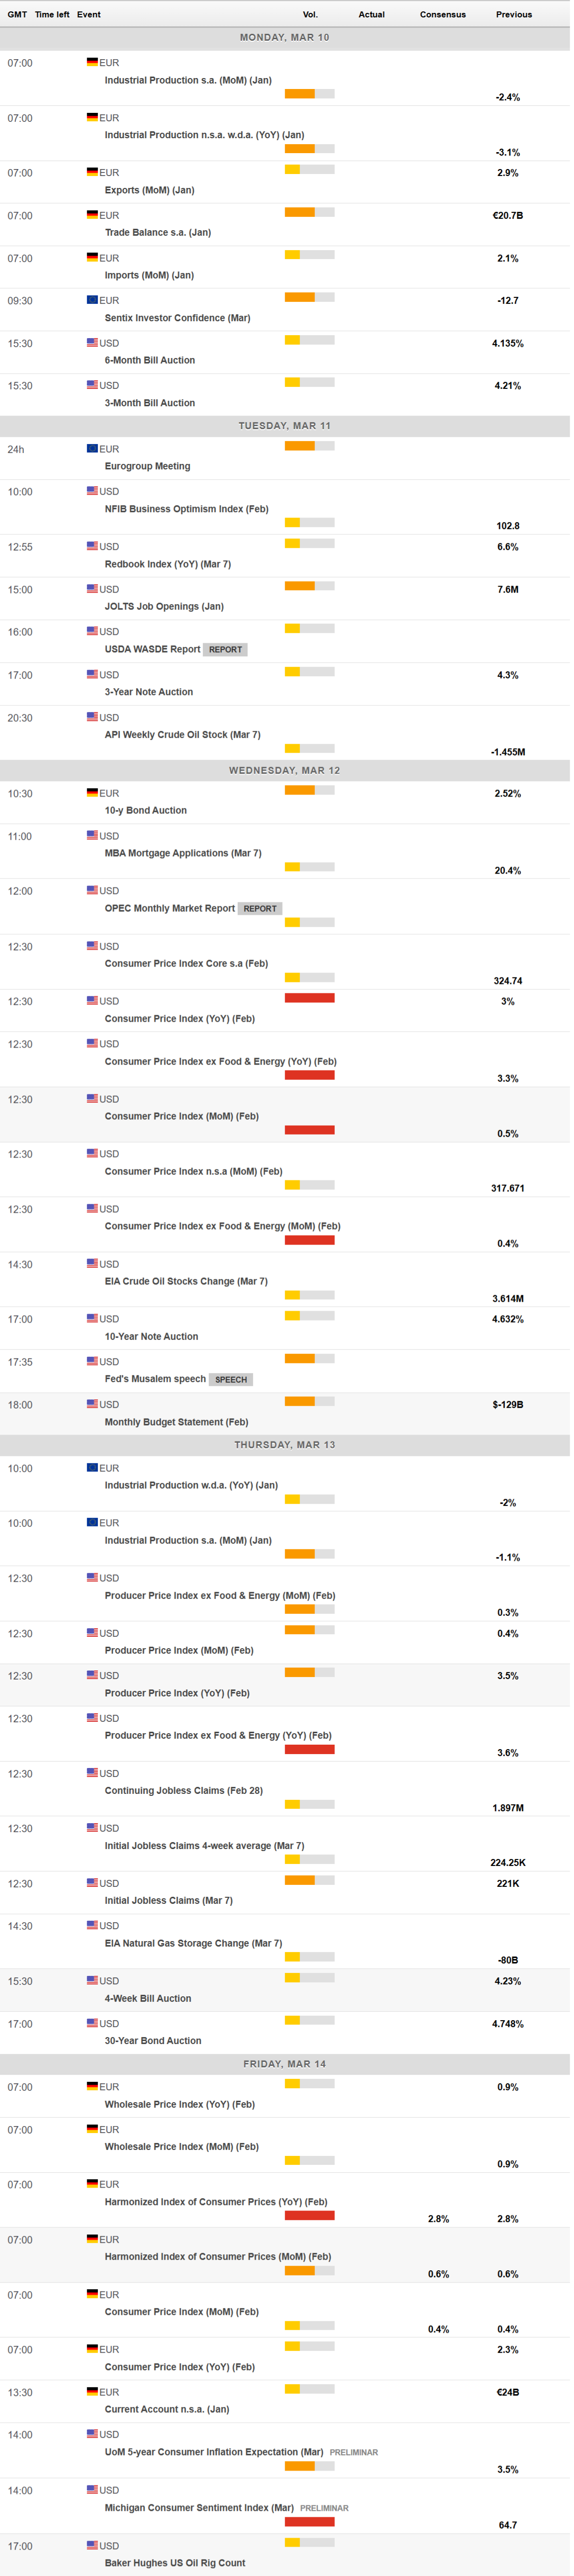Click the German flag for Current Account n.s.a.
Viewport: 574px width, 2576px height.
pyautogui.click(x=92, y=2392)
